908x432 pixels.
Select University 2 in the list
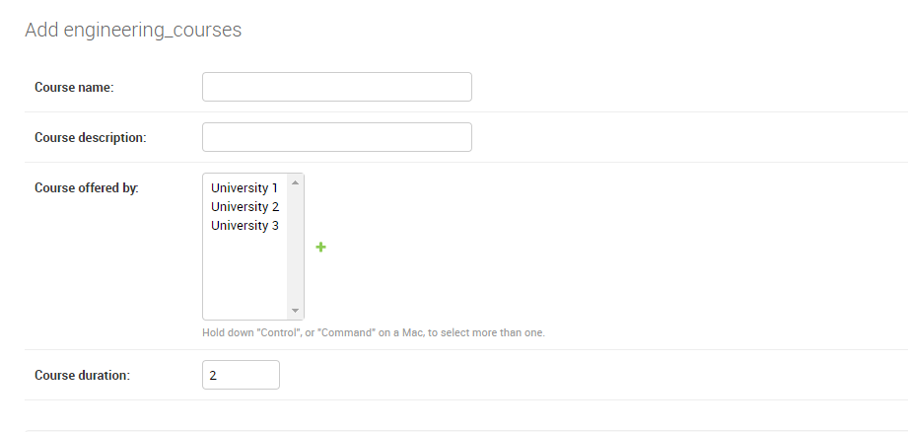tap(244, 207)
